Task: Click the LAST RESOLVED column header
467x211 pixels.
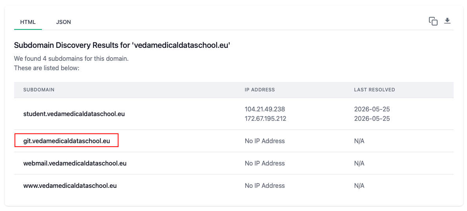Action: pos(374,89)
